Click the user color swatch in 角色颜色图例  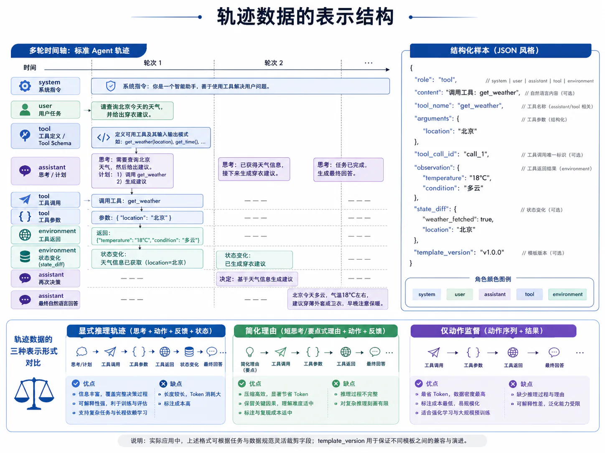(460, 294)
